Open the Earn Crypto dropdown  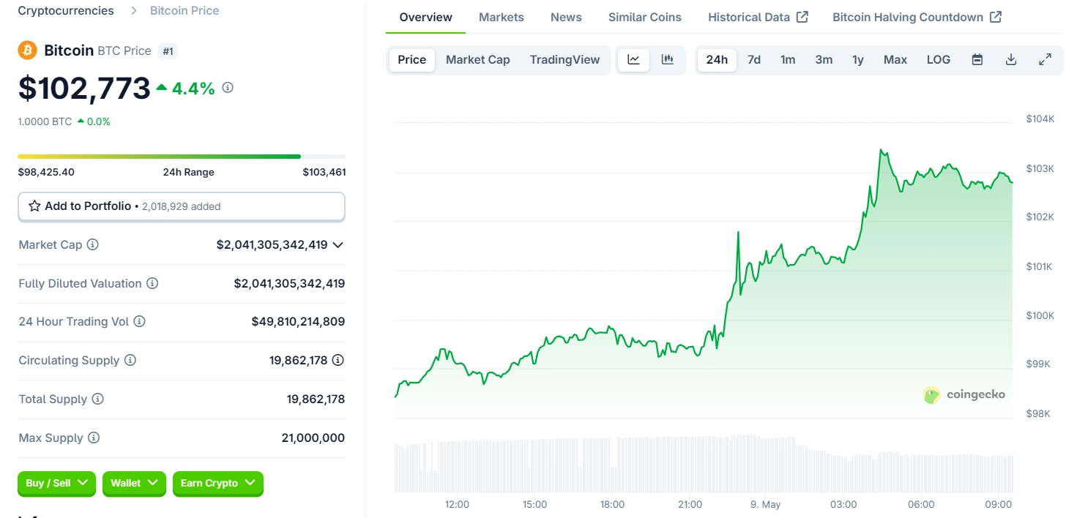pos(218,483)
